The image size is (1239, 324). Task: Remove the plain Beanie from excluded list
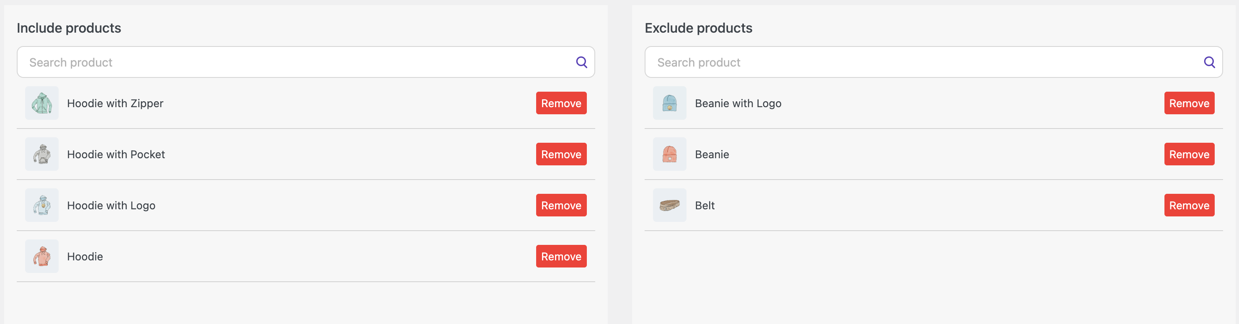coord(1189,154)
